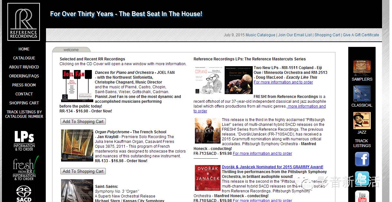Click Give A Gift Certificate link
The width and height of the screenshot is (392, 202).
[x=361, y=35]
